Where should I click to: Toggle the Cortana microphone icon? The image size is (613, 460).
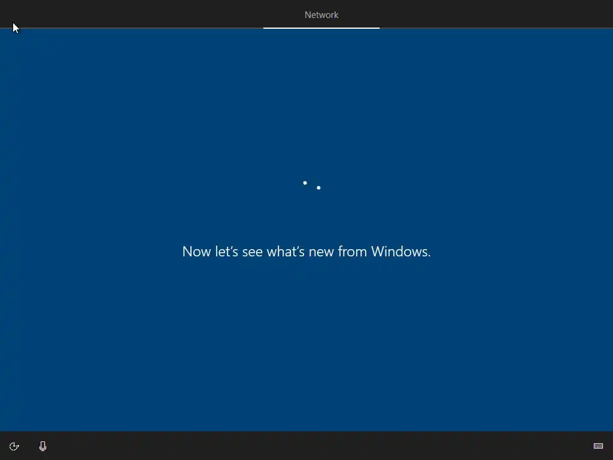43,446
